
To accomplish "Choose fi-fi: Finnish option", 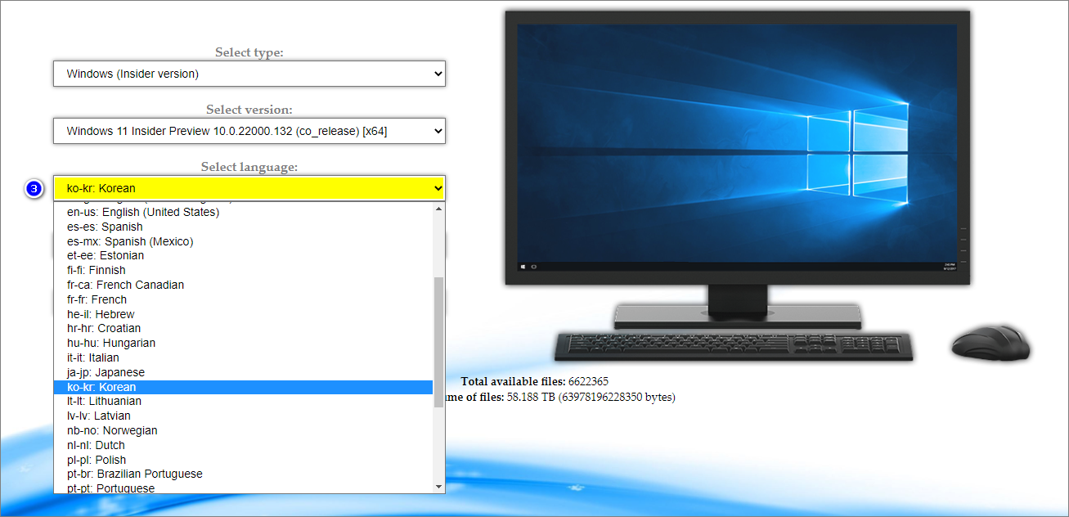I will point(243,270).
